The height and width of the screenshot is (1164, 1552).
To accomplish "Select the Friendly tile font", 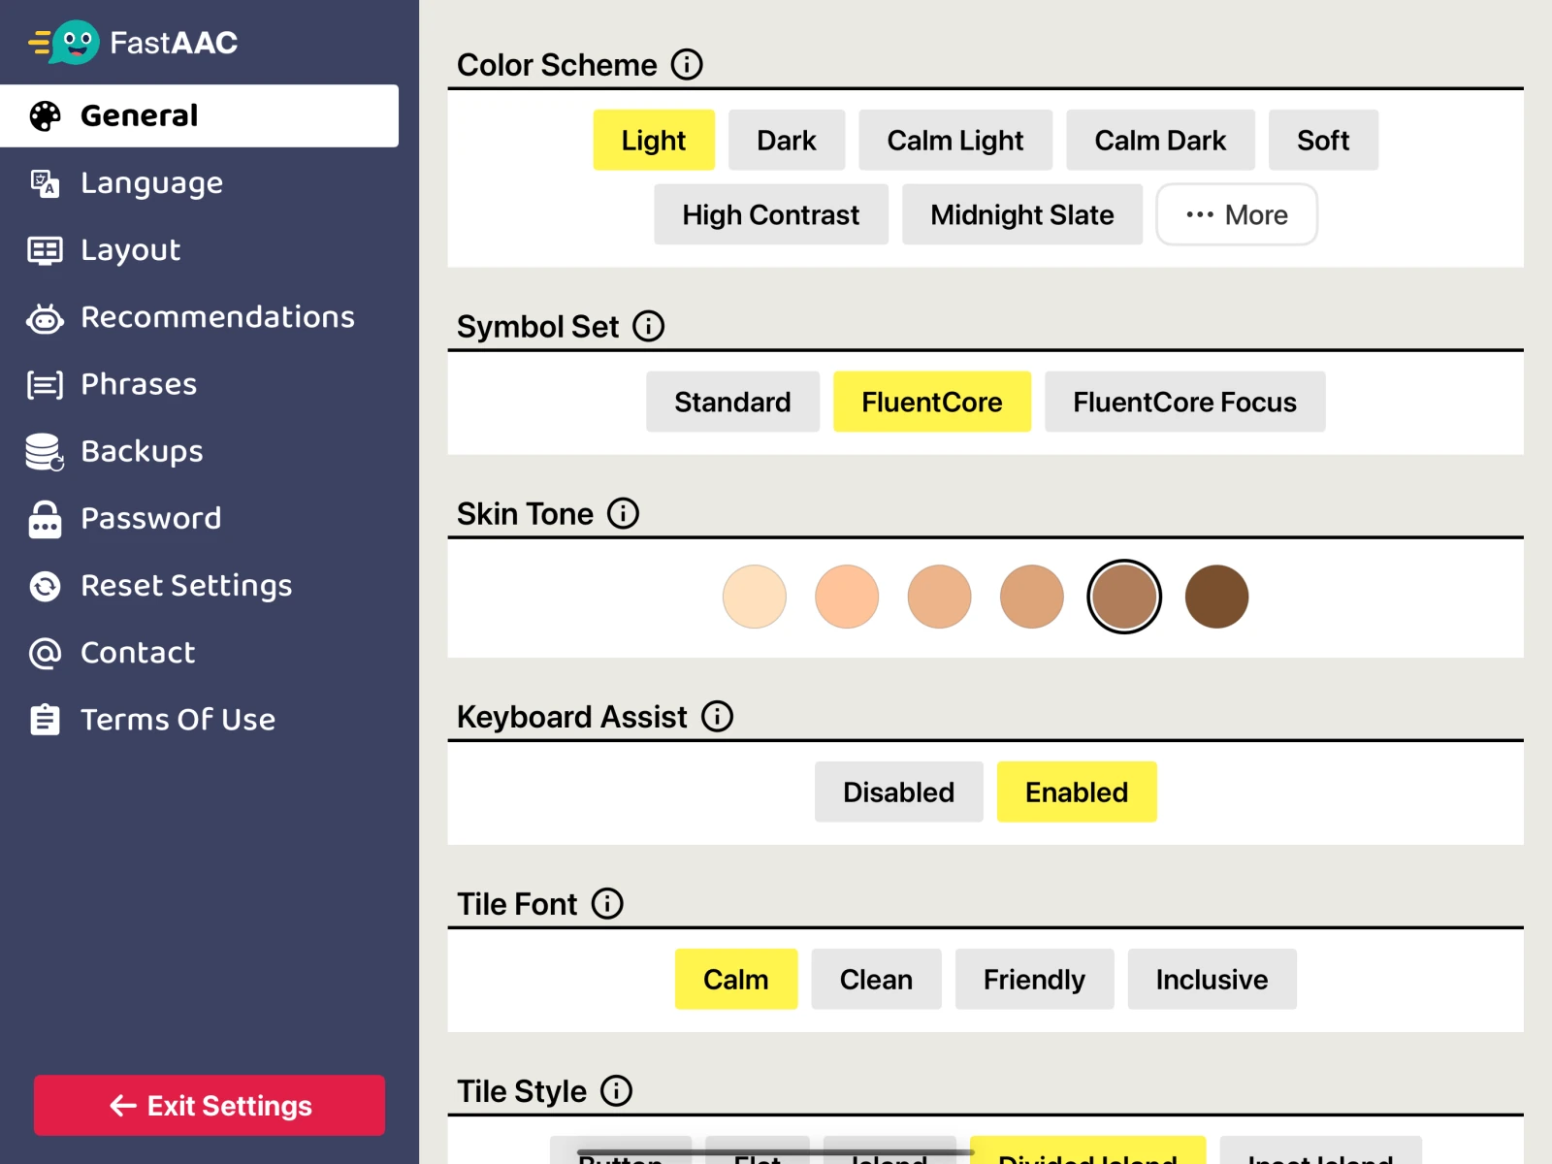I will 1034,979.
